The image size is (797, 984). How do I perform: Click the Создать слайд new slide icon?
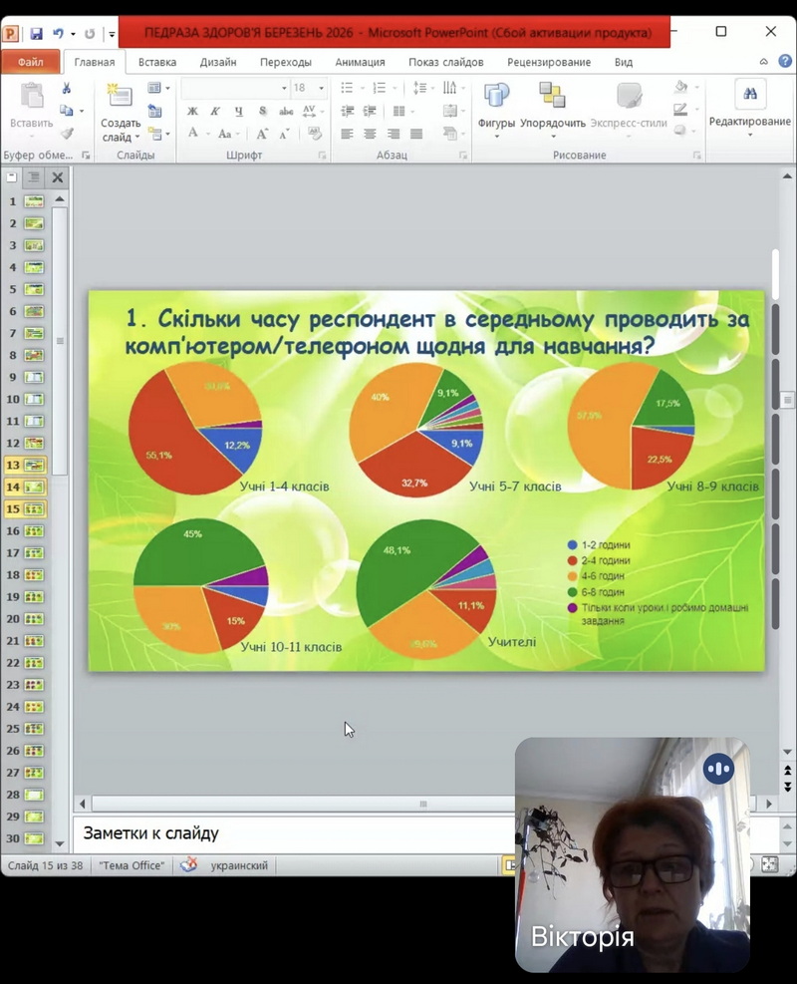(x=120, y=97)
